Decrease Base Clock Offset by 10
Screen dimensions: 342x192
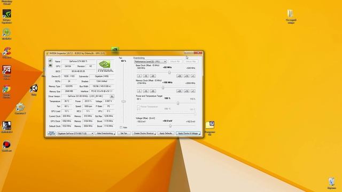point(146,76)
